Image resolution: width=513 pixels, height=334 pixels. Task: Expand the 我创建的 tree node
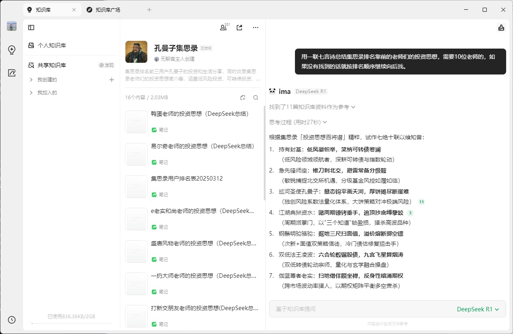click(31, 80)
